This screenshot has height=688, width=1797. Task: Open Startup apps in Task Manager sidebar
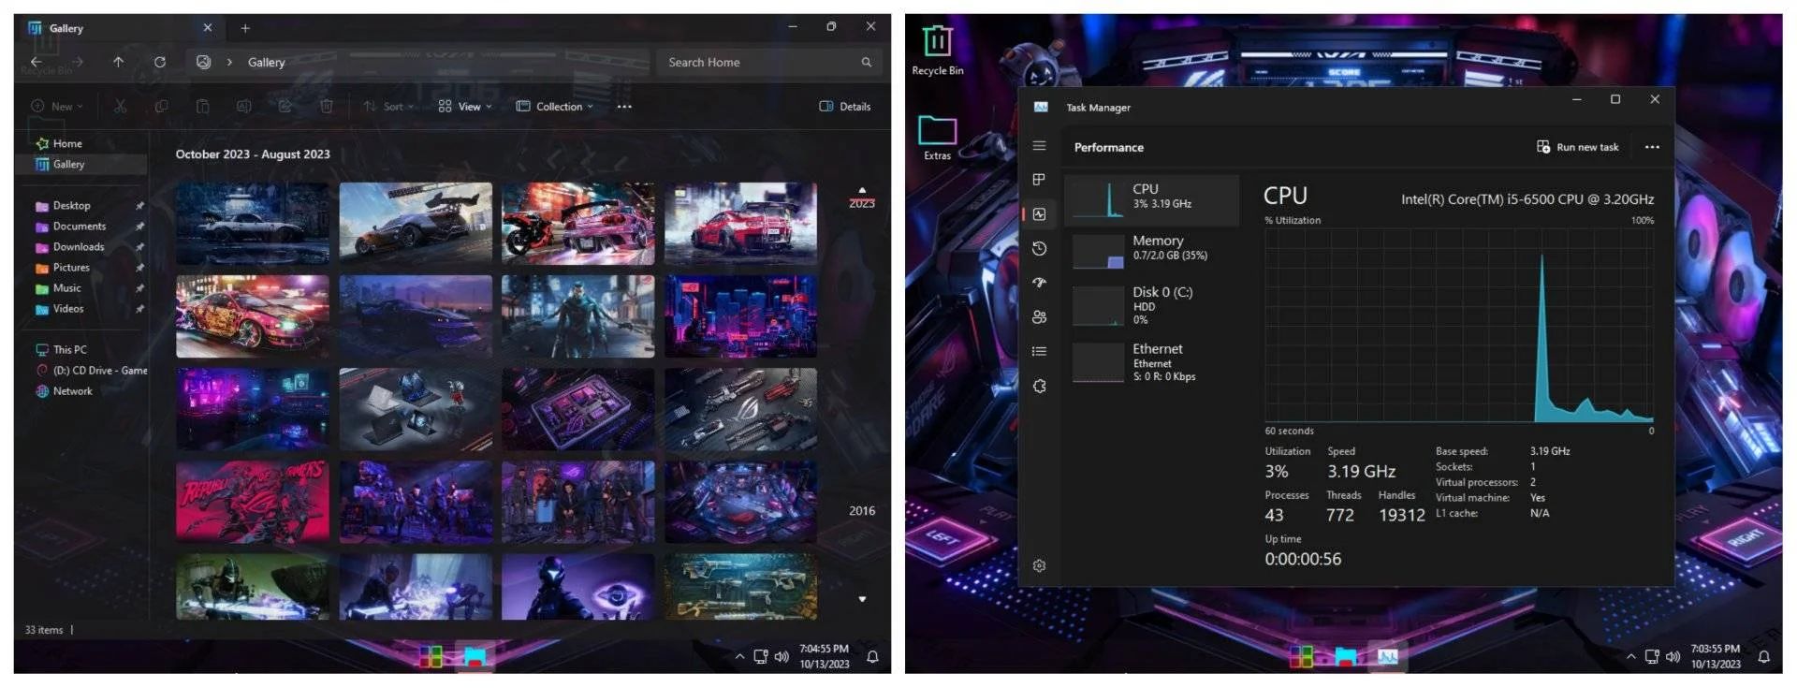[1039, 283]
